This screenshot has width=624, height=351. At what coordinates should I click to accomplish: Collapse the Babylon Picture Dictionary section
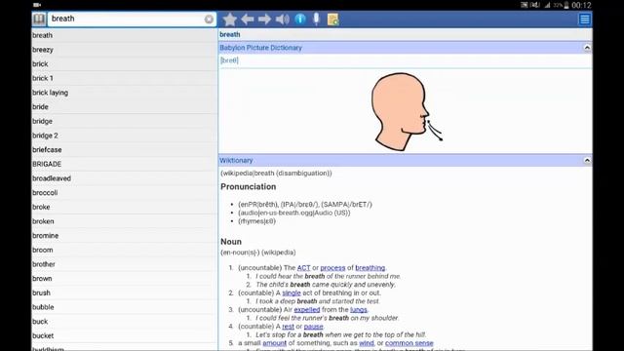[587, 48]
